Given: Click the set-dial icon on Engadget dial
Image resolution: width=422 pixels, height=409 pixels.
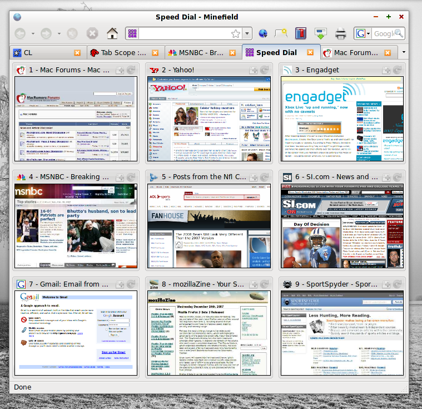Looking at the screenshot, I should click(x=386, y=70).
